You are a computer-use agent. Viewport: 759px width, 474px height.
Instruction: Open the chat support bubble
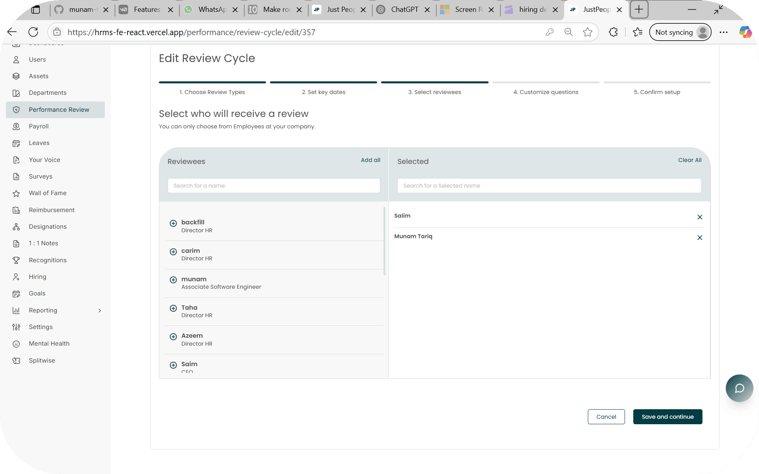click(739, 388)
